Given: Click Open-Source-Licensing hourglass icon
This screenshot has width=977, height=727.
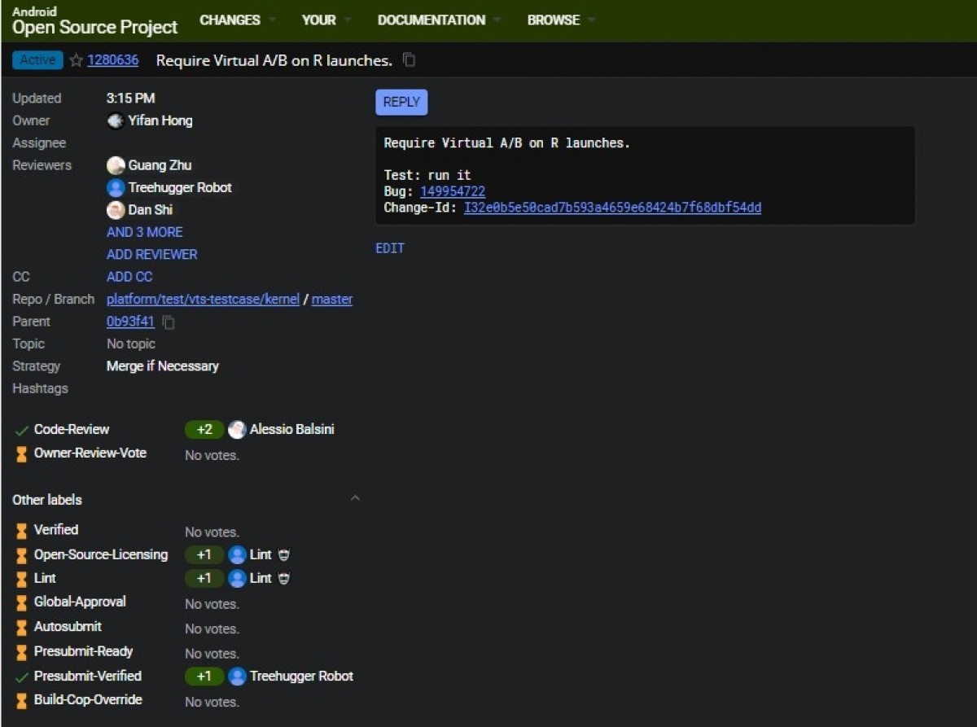Looking at the screenshot, I should pyautogui.click(x=22, y=555).
